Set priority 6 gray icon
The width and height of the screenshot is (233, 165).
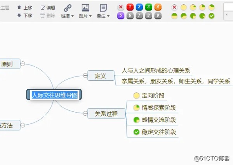pyautogui.click(x=130, y=16)
